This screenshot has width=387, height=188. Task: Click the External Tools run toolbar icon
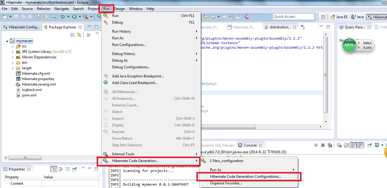[x=85, y=17]
